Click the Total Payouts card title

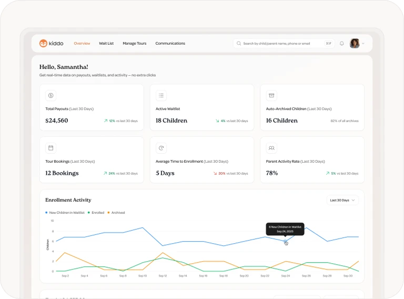tap(69, 109)
